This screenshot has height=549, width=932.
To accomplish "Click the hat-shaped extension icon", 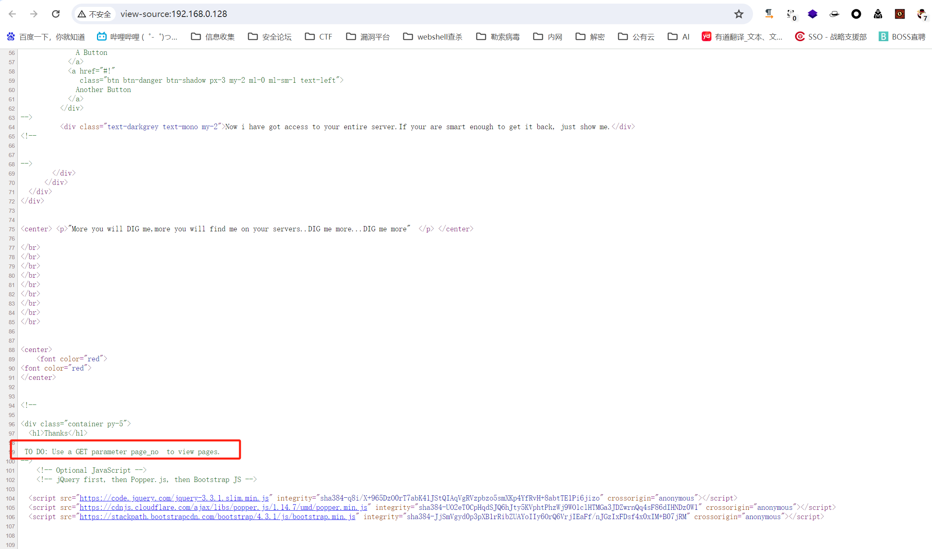I will pyautogui.click(x=834, y=14).
